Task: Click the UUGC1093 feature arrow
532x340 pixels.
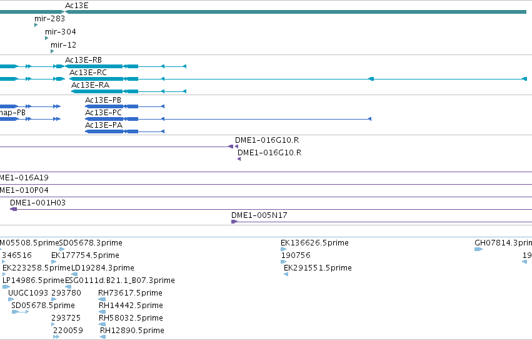Action: click(11, 299)
